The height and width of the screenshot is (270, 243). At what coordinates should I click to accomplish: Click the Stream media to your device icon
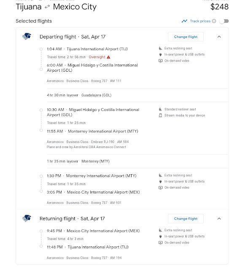click(160, 115)
